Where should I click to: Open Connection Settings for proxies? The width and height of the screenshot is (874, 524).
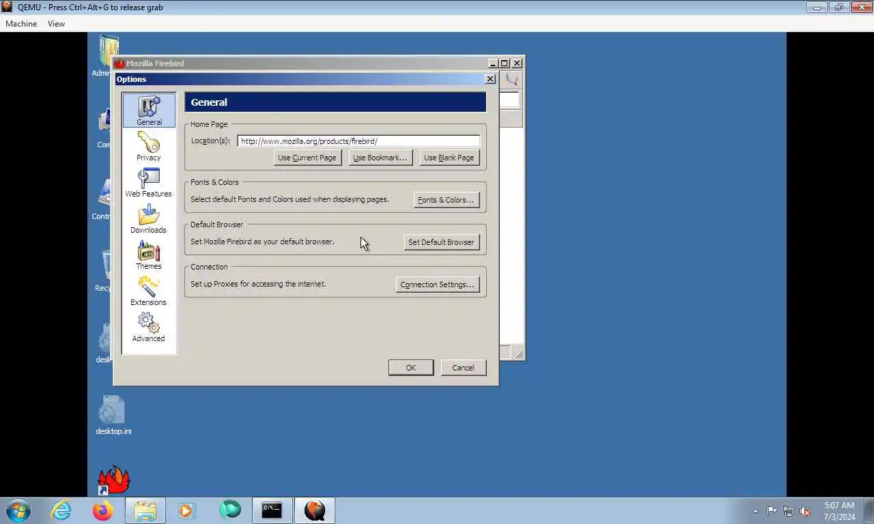[x=438, y=285]
